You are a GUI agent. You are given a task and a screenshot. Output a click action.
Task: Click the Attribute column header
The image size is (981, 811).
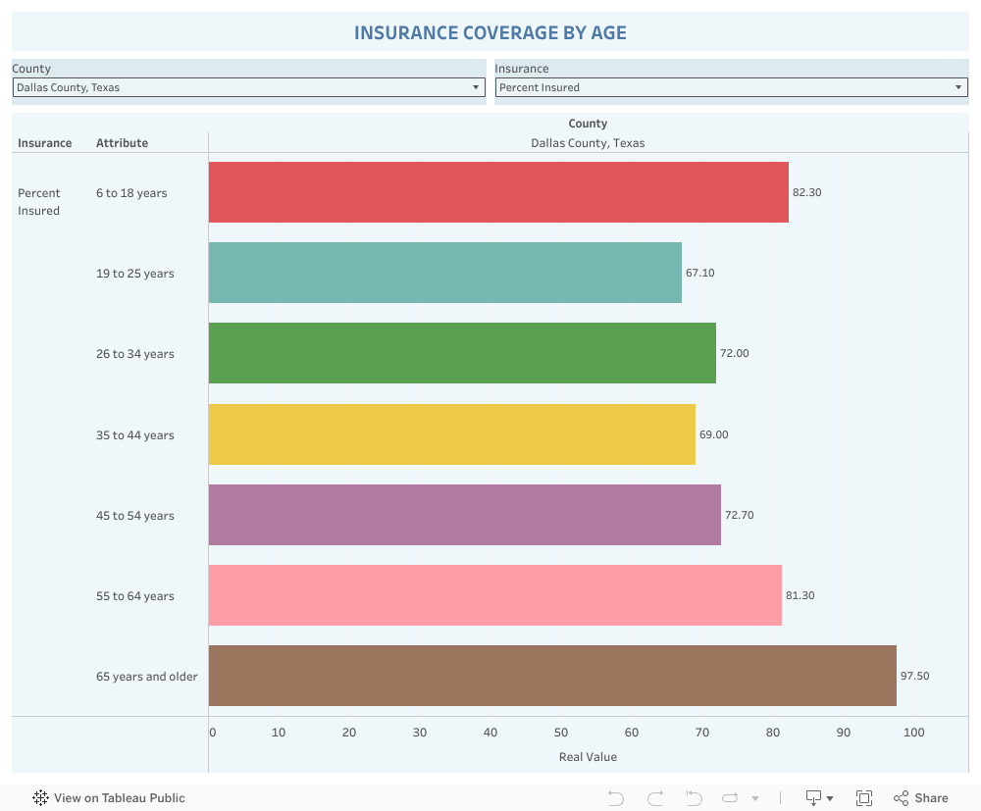coord(122,143)
